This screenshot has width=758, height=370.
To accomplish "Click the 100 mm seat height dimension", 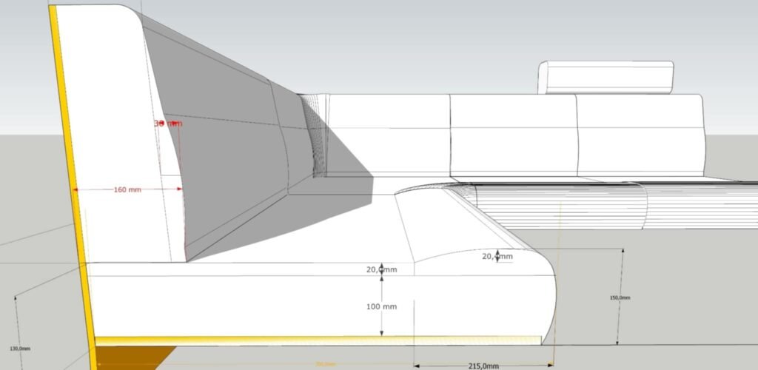I will [x=380, y=306].
